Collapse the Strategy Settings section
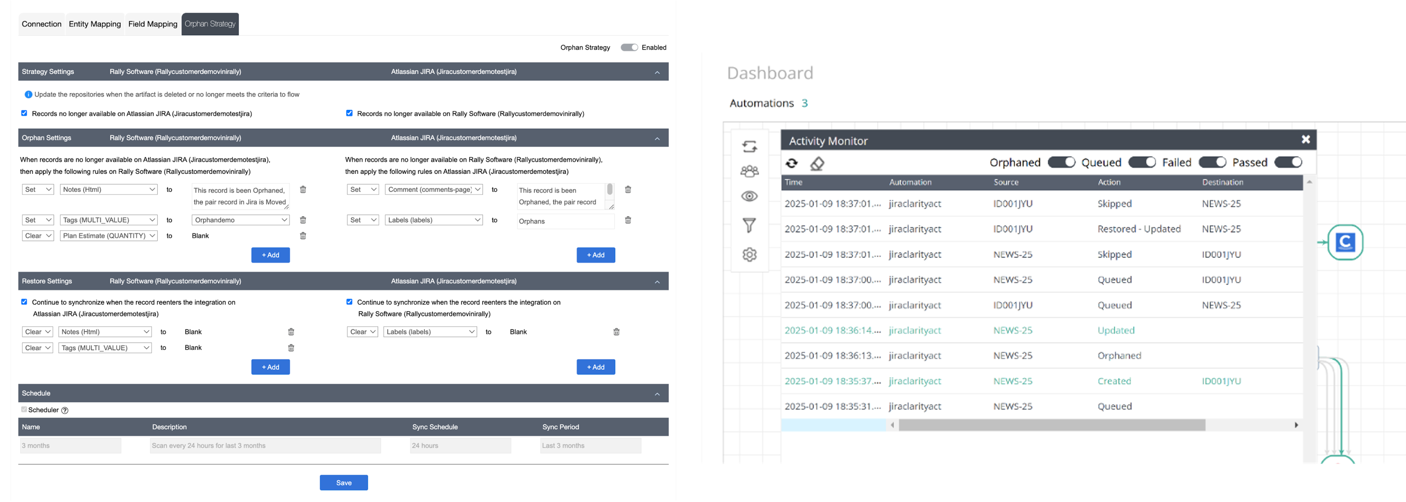 [x=657, y=72]
